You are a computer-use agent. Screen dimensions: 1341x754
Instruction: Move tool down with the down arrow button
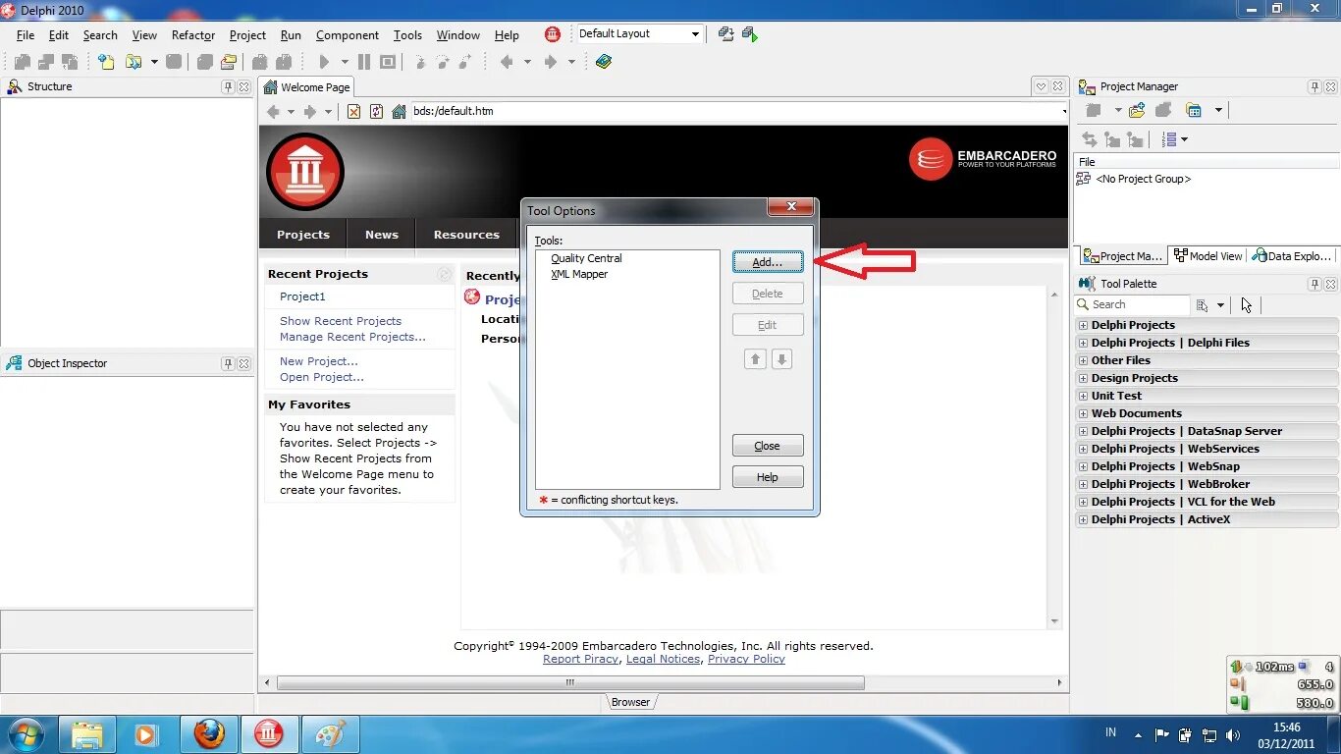point(781,359)
